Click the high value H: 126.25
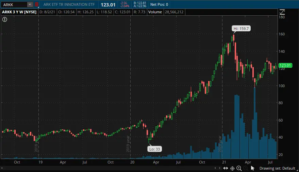 (86, 12)
